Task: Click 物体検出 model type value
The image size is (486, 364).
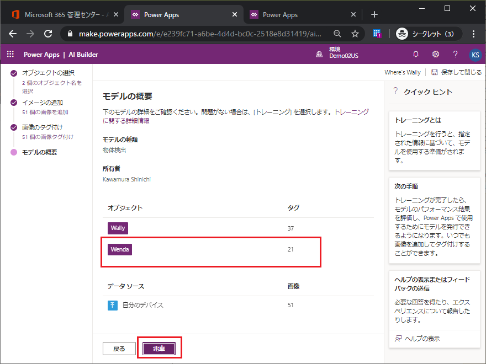Action: (x=114, y=150)
